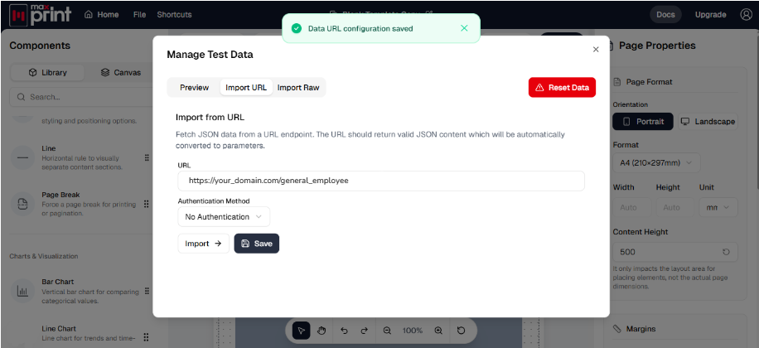The width and height of the screenshot is (759, 348).
Task: Click the redo arrow
Action: coord(365,330)
